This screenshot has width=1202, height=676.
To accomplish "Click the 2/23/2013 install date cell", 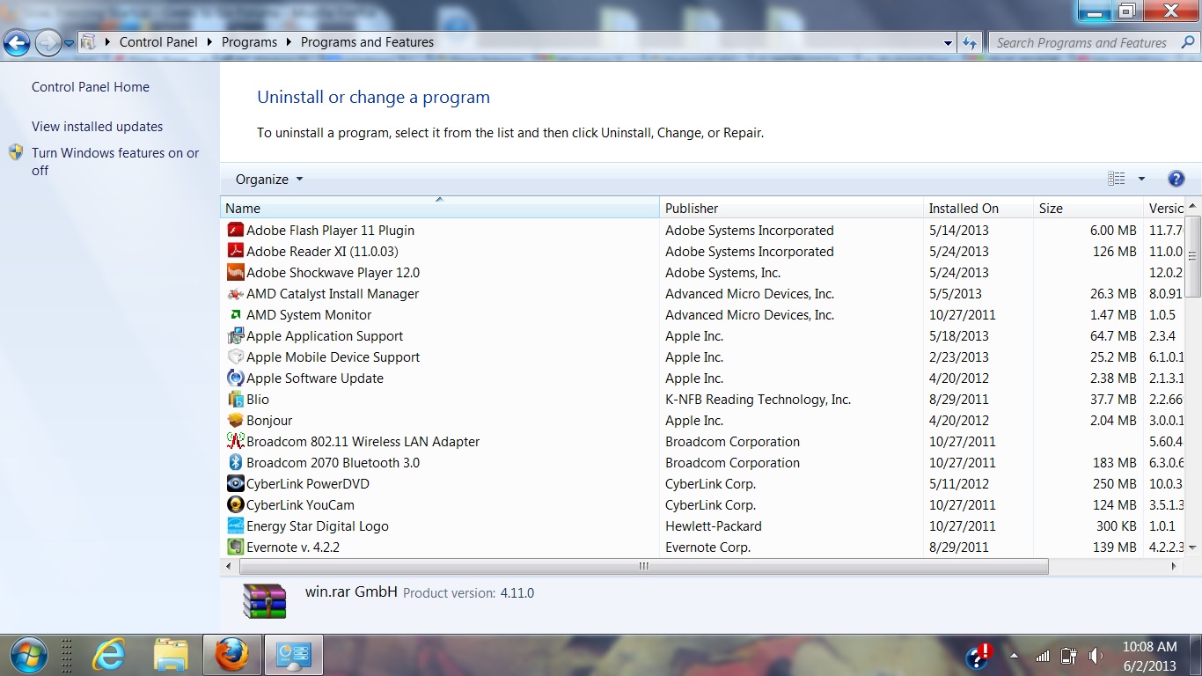I will 959,357.
